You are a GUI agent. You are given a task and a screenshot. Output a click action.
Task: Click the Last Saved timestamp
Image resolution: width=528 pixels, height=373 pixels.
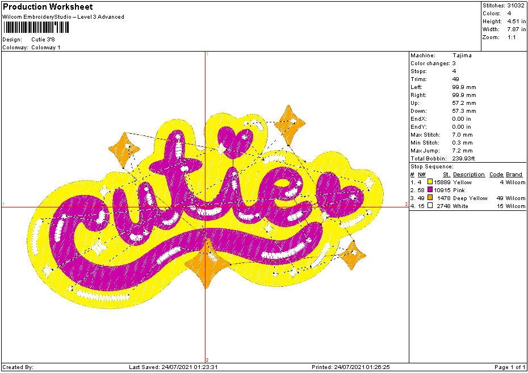tap(173, 367)
